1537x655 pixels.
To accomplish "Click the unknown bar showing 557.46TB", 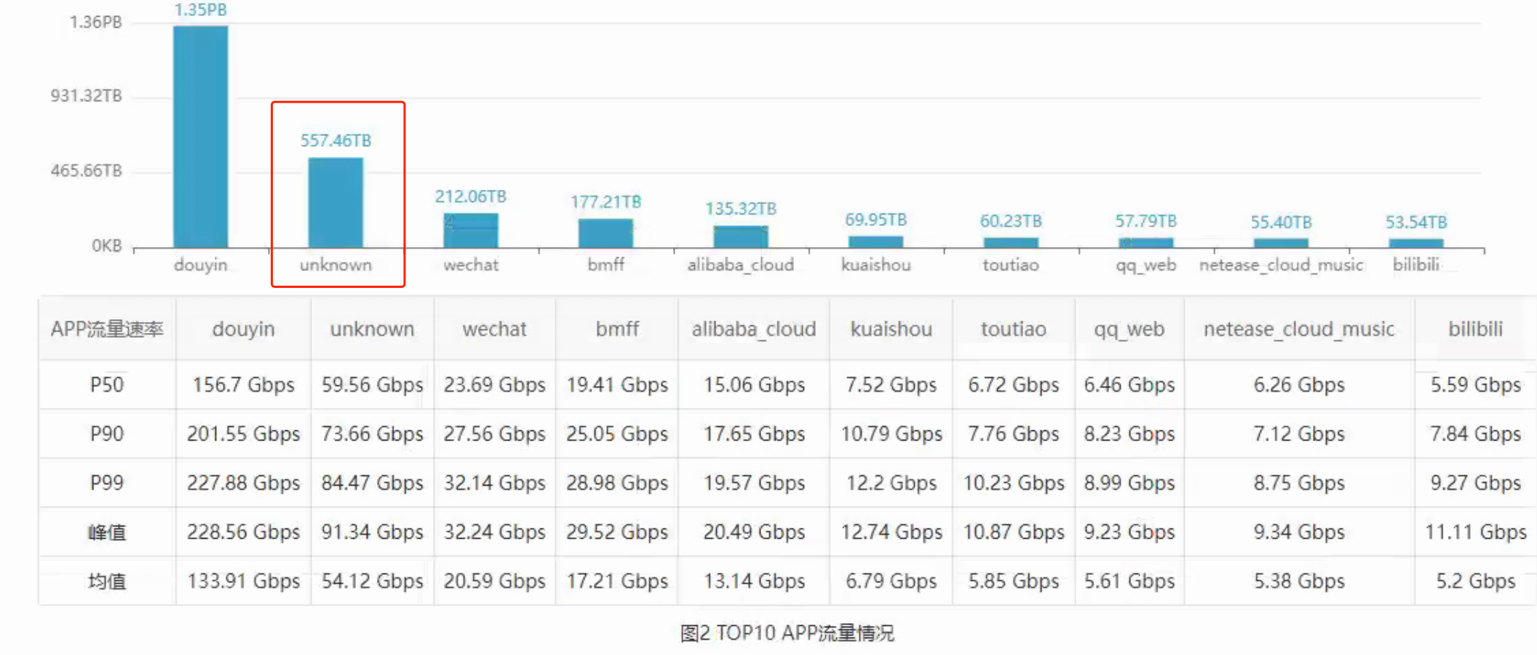I will (335, 203).
